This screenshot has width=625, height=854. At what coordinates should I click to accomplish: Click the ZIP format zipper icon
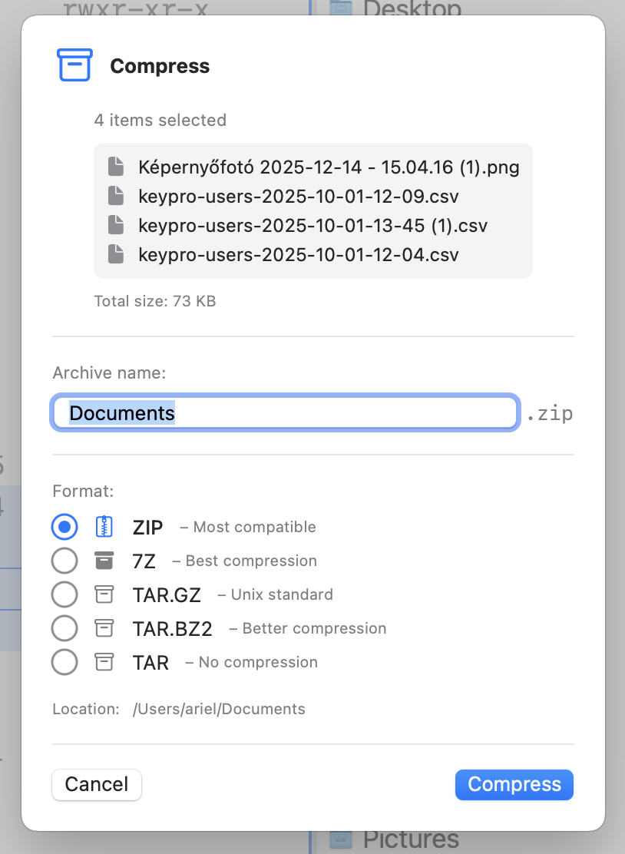(104, 527)
